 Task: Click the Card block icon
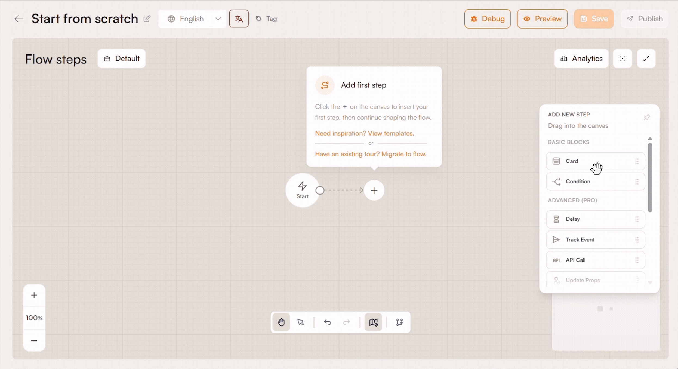(556, 161)
